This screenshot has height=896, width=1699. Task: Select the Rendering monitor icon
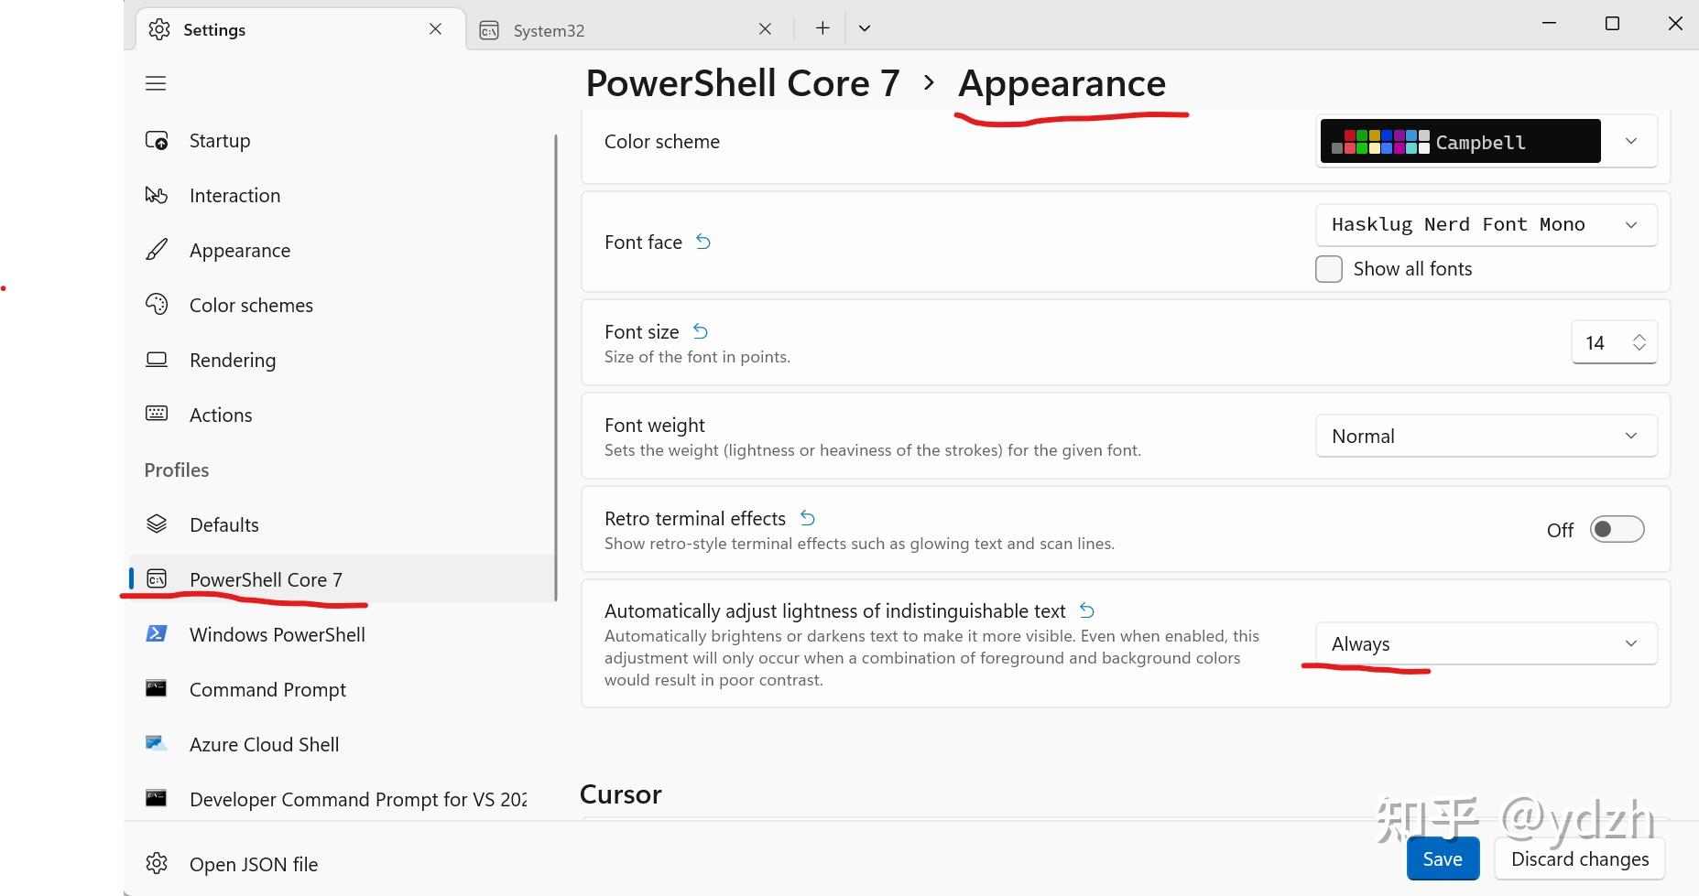[158, 359]
